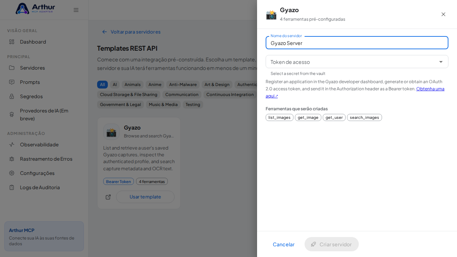Viewport: 457px width, 257px height.
Task: Open Rastreamento de Erros
Action: [x=44, y=159]
